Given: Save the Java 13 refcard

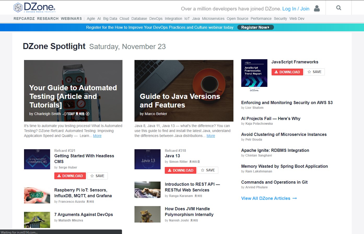Looking at the screenshot, I should (208, 170).
